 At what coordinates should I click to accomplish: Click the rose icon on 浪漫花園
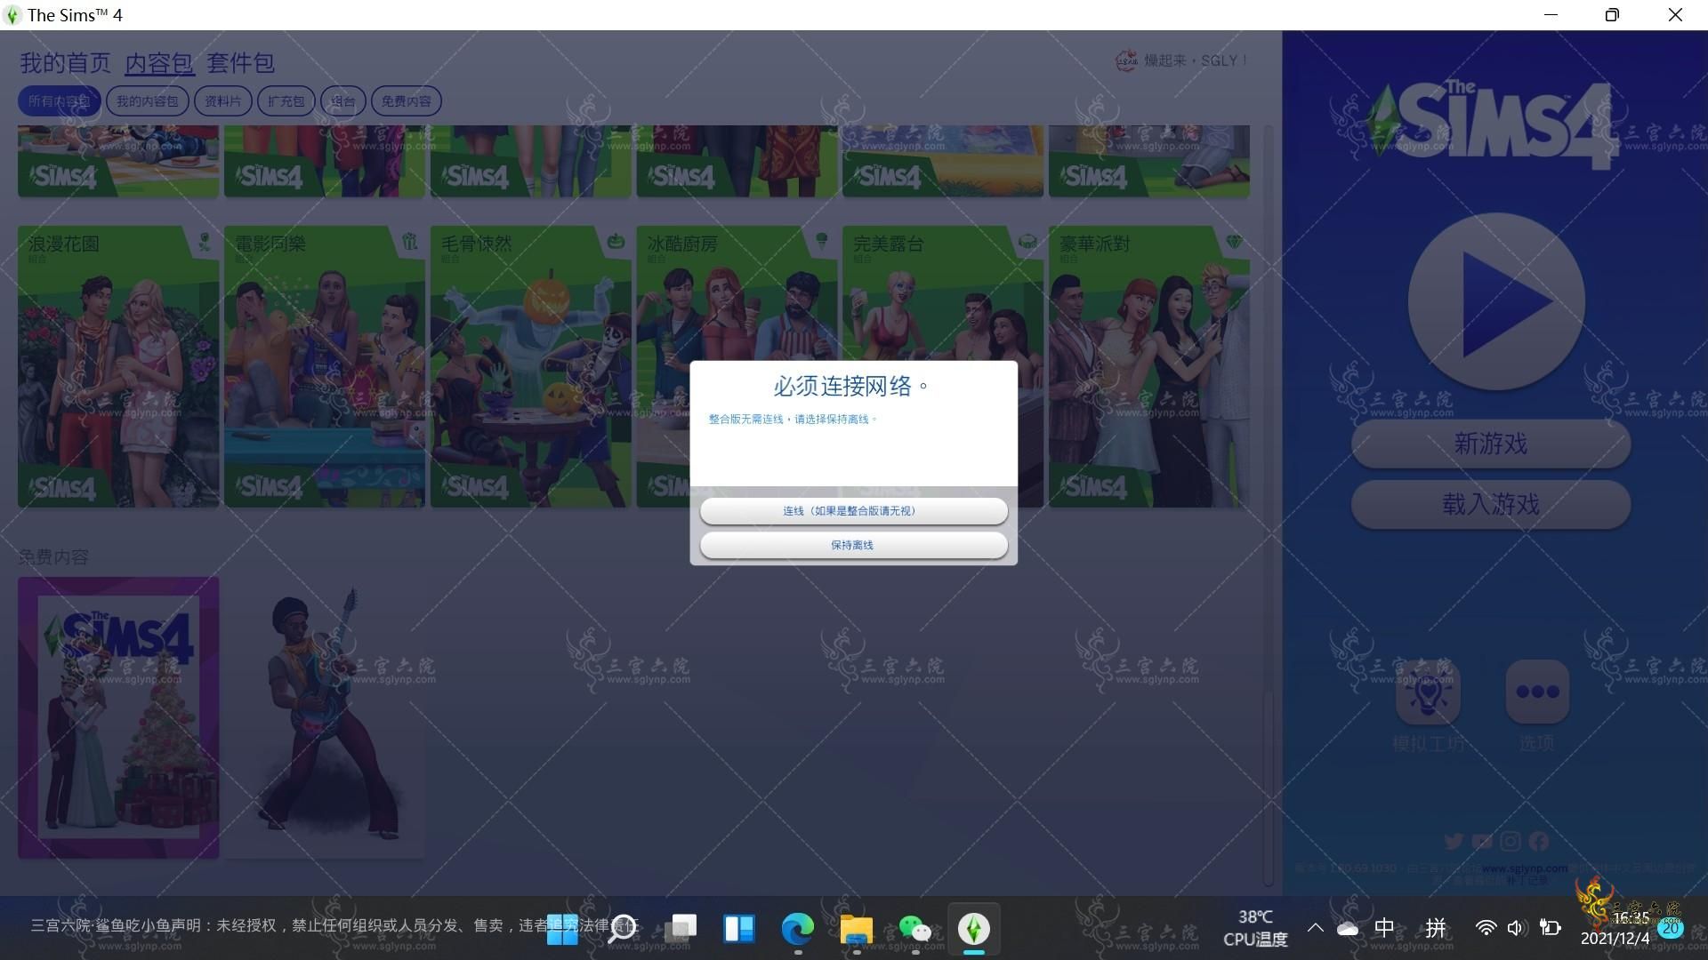pyautogui.click(x=205, y=242)
